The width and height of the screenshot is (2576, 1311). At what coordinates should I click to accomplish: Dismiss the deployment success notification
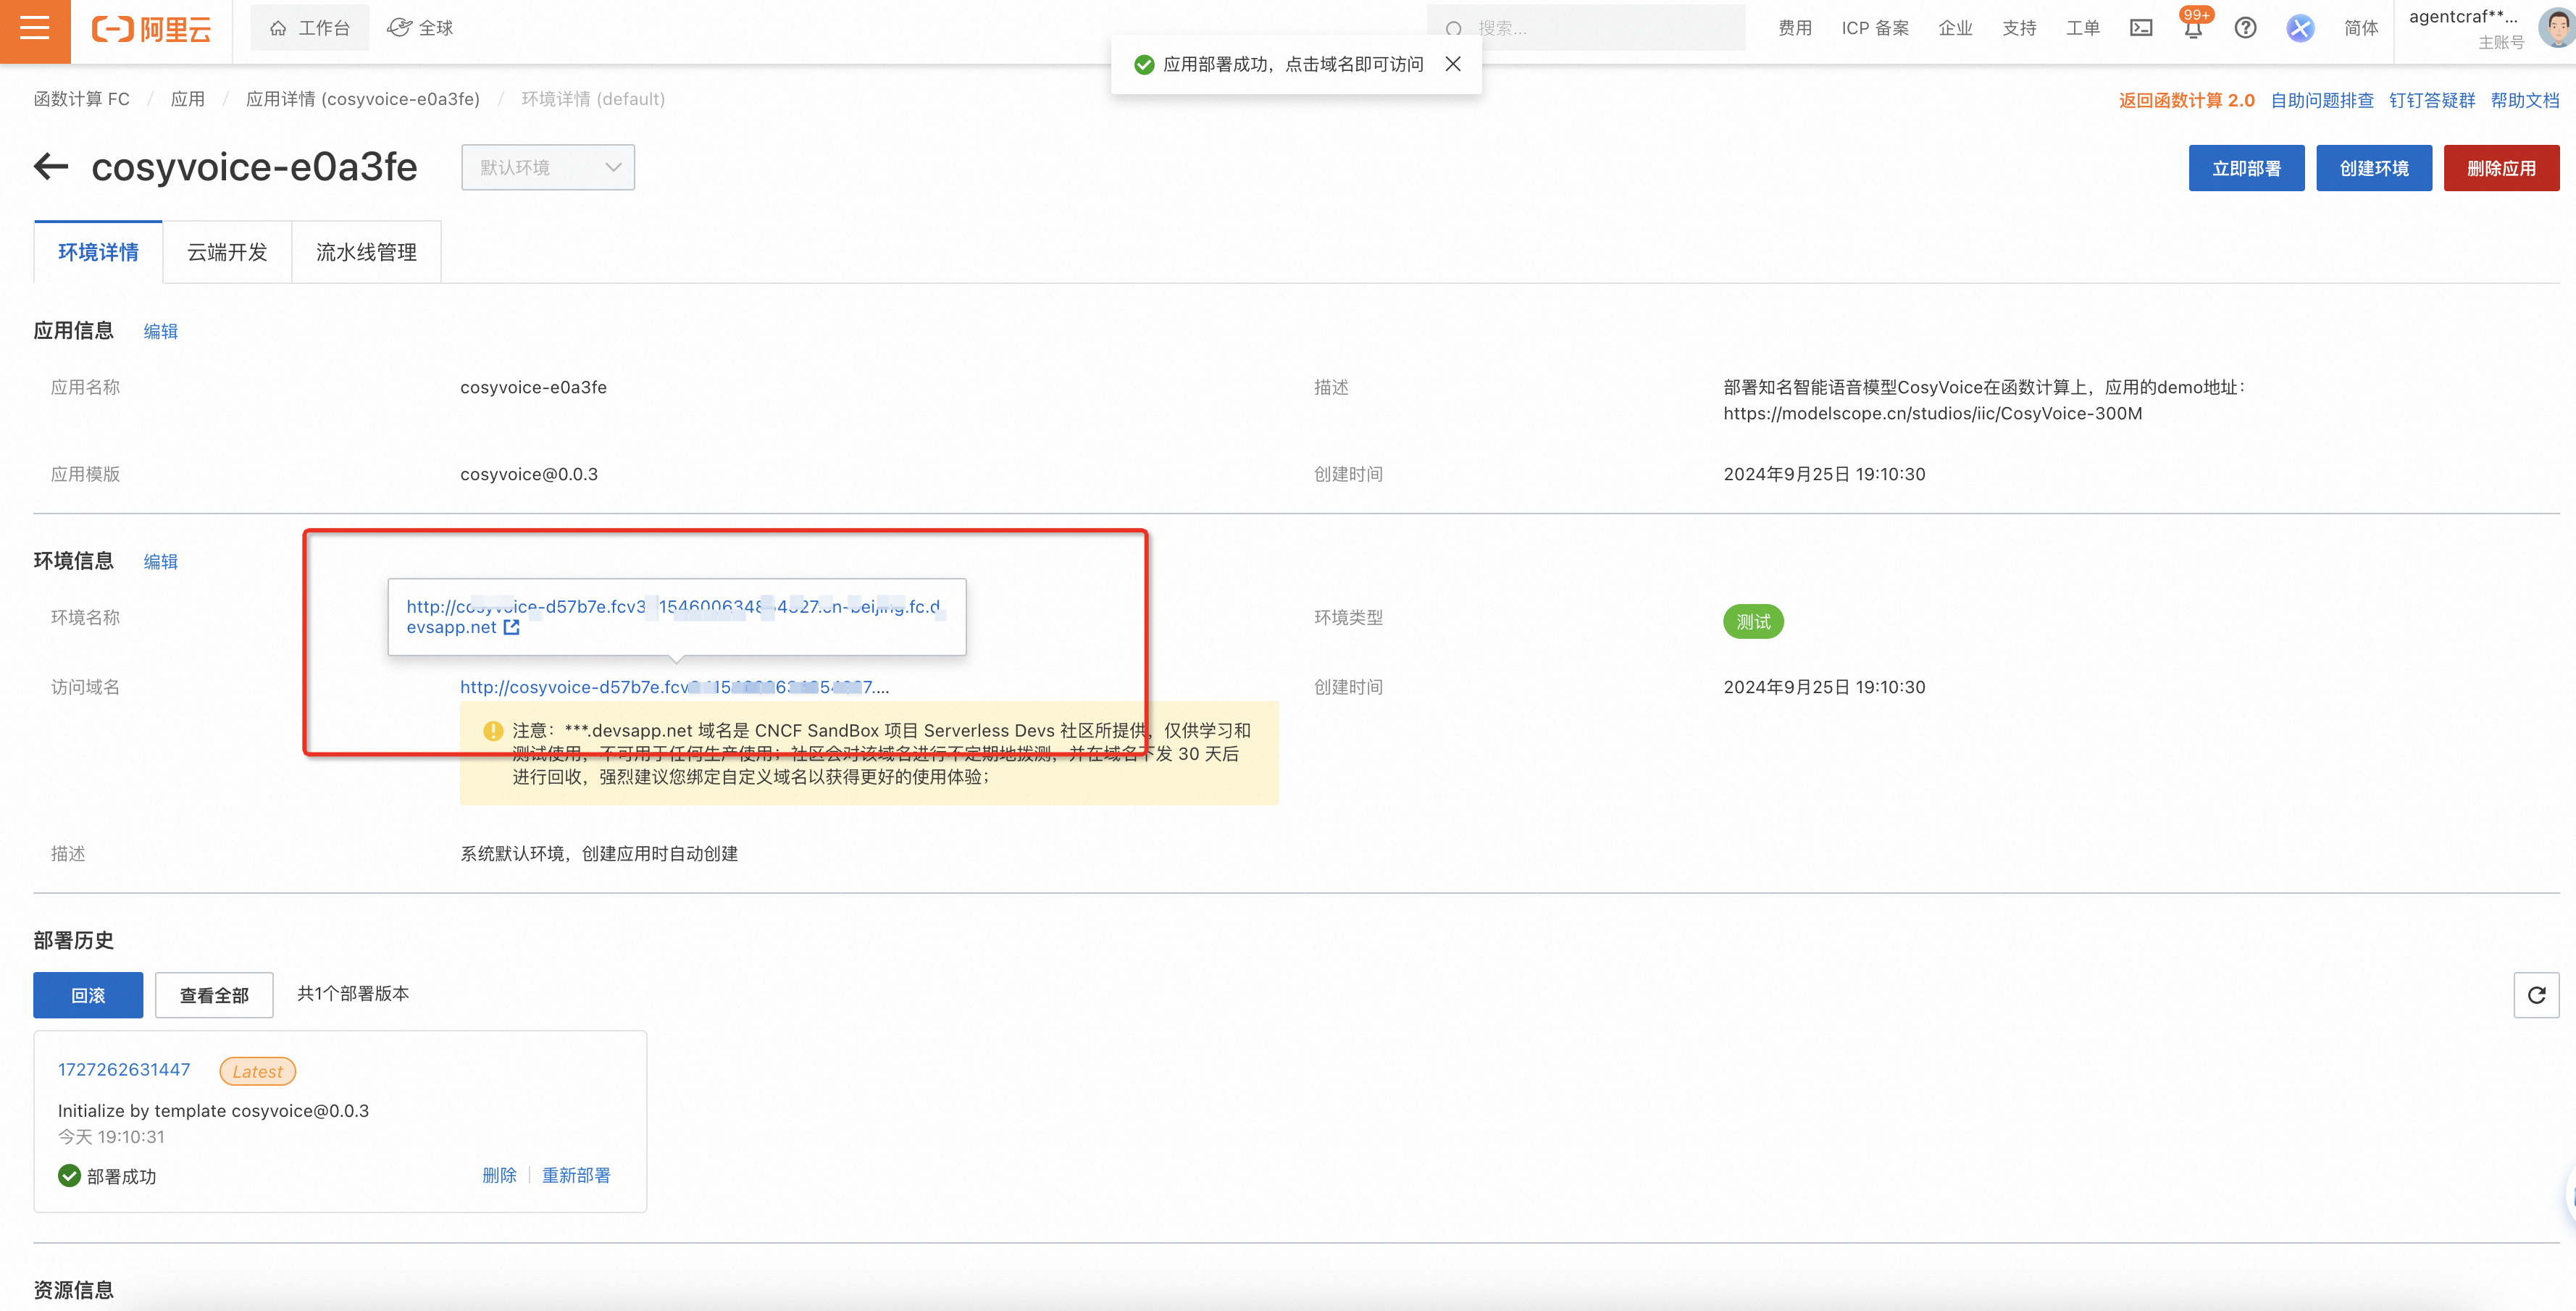1453,63
